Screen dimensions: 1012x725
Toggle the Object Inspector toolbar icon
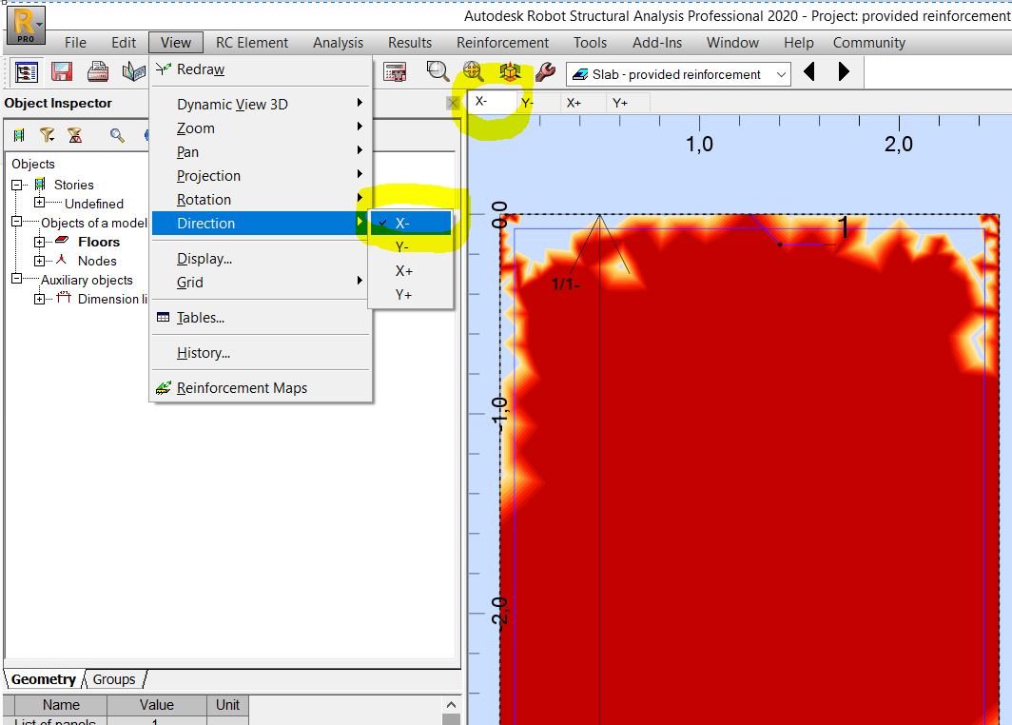pyautogui.click(x=26, y=71)
